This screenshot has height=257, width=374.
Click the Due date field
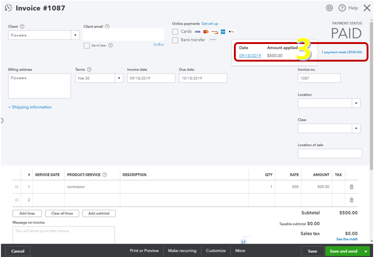(203, 78)
